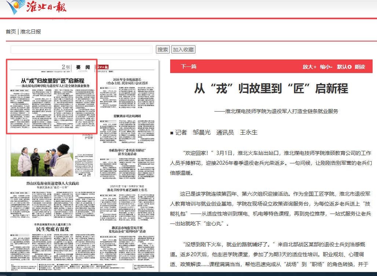Reset font size with 默认O
The image size is (377, 276).
point(344,67)
